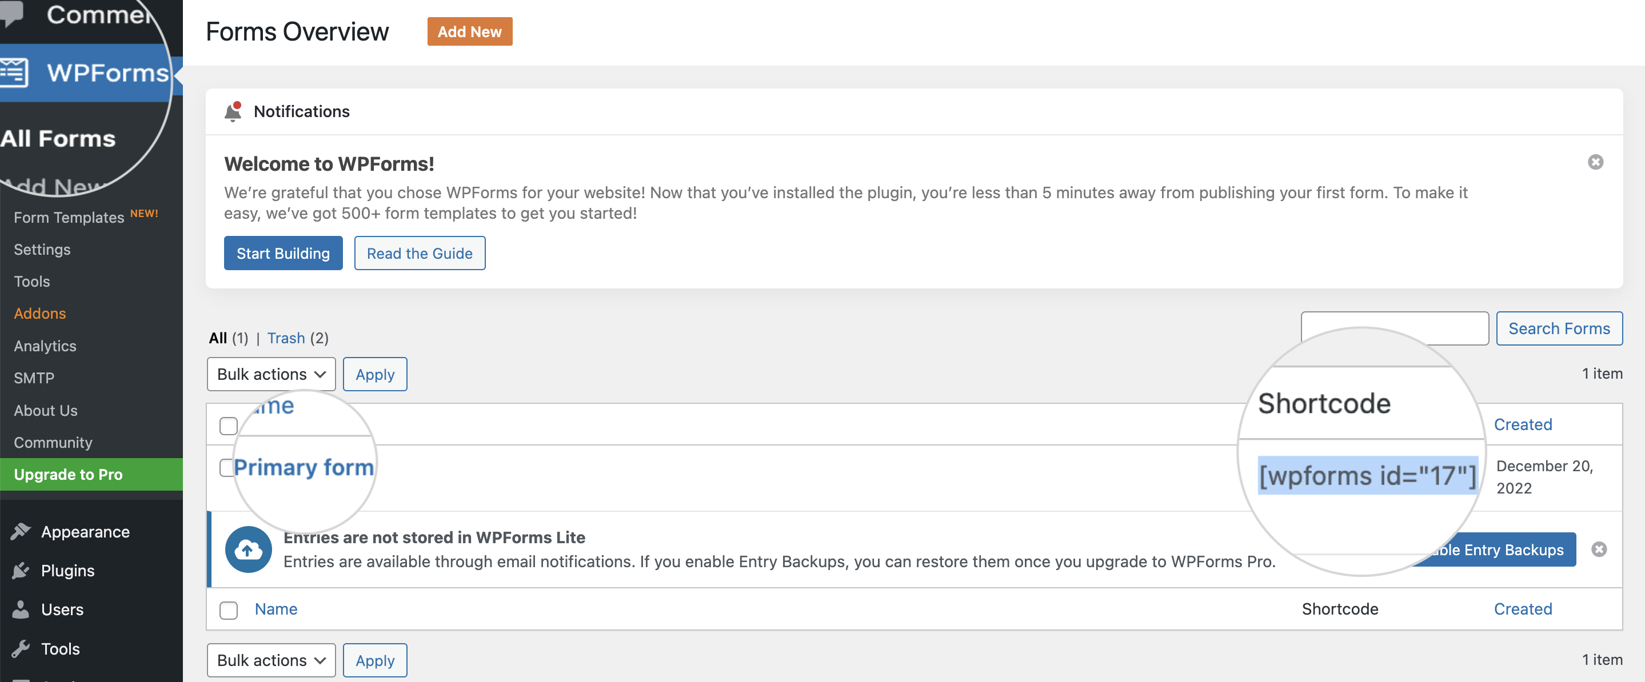Dismiss the Welcome to WPForms notice

point(1595,162)
